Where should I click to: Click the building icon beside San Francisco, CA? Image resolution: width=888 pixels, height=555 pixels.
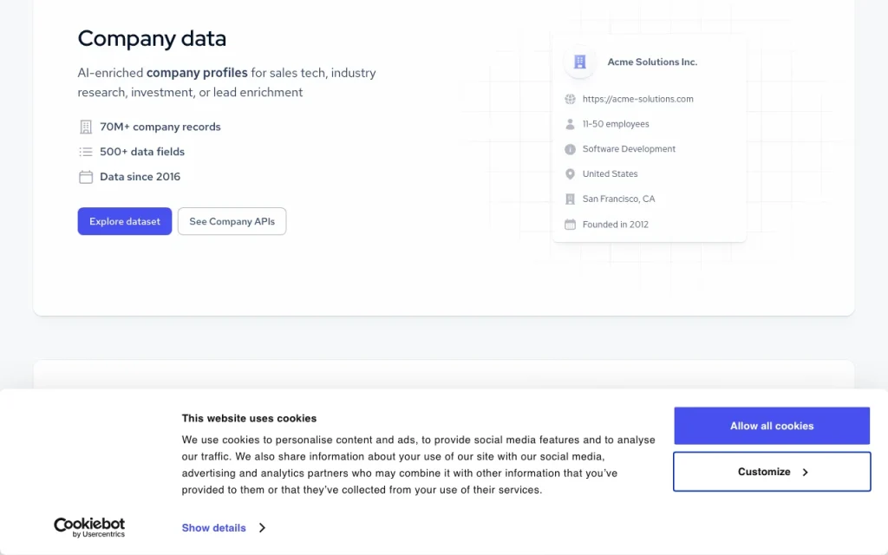[x=570, y=199]
